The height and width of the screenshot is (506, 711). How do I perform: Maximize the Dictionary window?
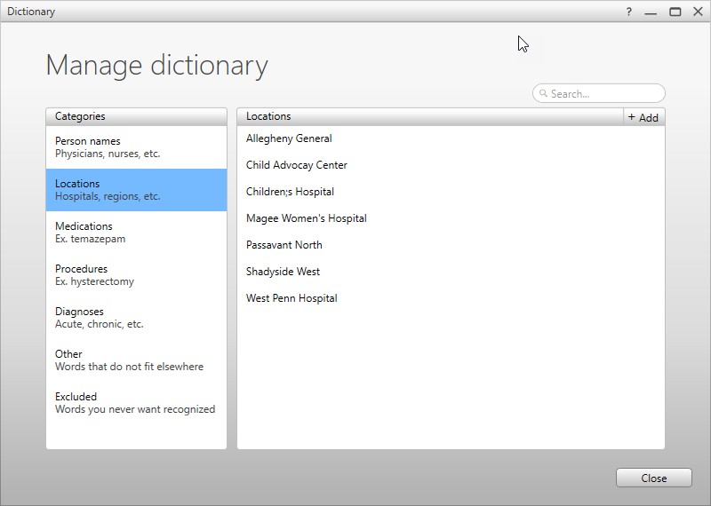point(675,12)
